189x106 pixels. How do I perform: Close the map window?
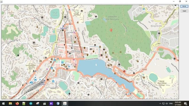click(x=186, y=1)
